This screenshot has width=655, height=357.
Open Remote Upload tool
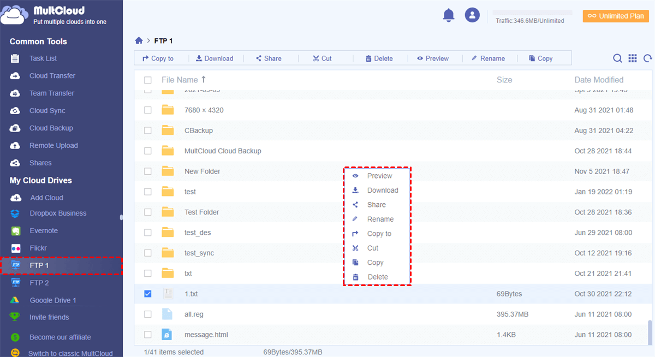(x=53, y=146)
